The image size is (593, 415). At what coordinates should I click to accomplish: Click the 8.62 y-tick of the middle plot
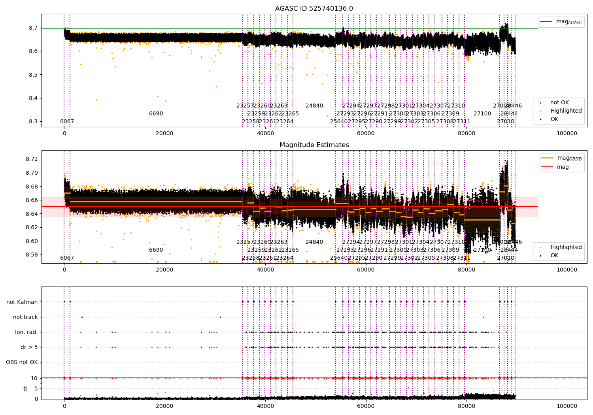(x=32, y=227)
